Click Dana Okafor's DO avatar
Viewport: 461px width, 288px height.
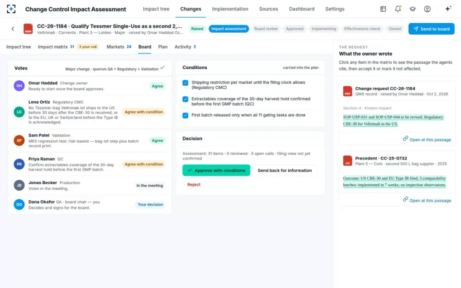point(19,205)
